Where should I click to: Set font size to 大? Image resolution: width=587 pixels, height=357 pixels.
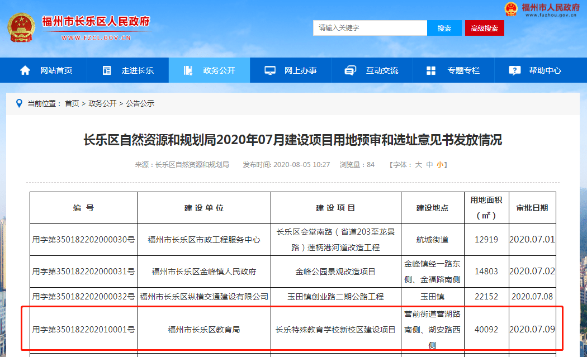[x=419, y=165]
